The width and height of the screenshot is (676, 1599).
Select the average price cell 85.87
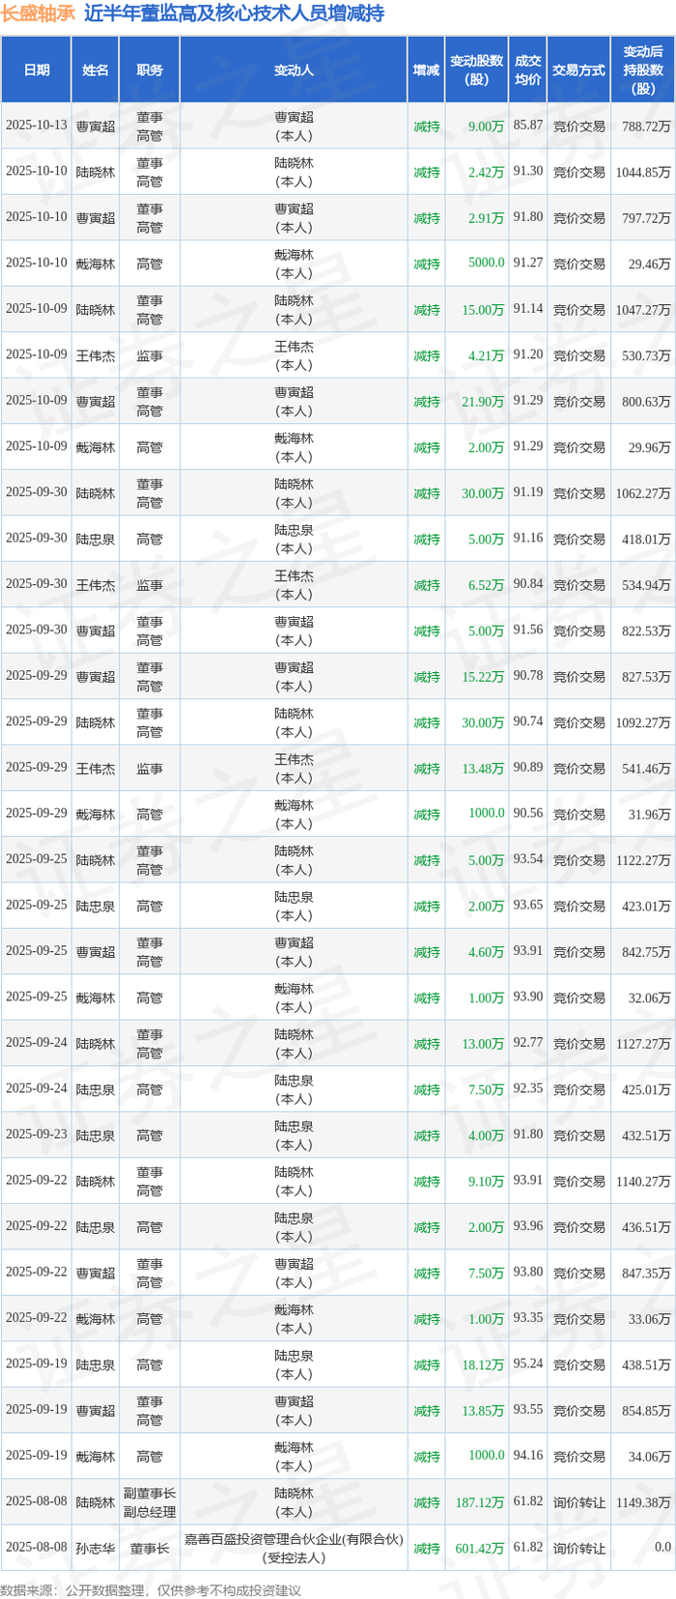coord(527,126)
